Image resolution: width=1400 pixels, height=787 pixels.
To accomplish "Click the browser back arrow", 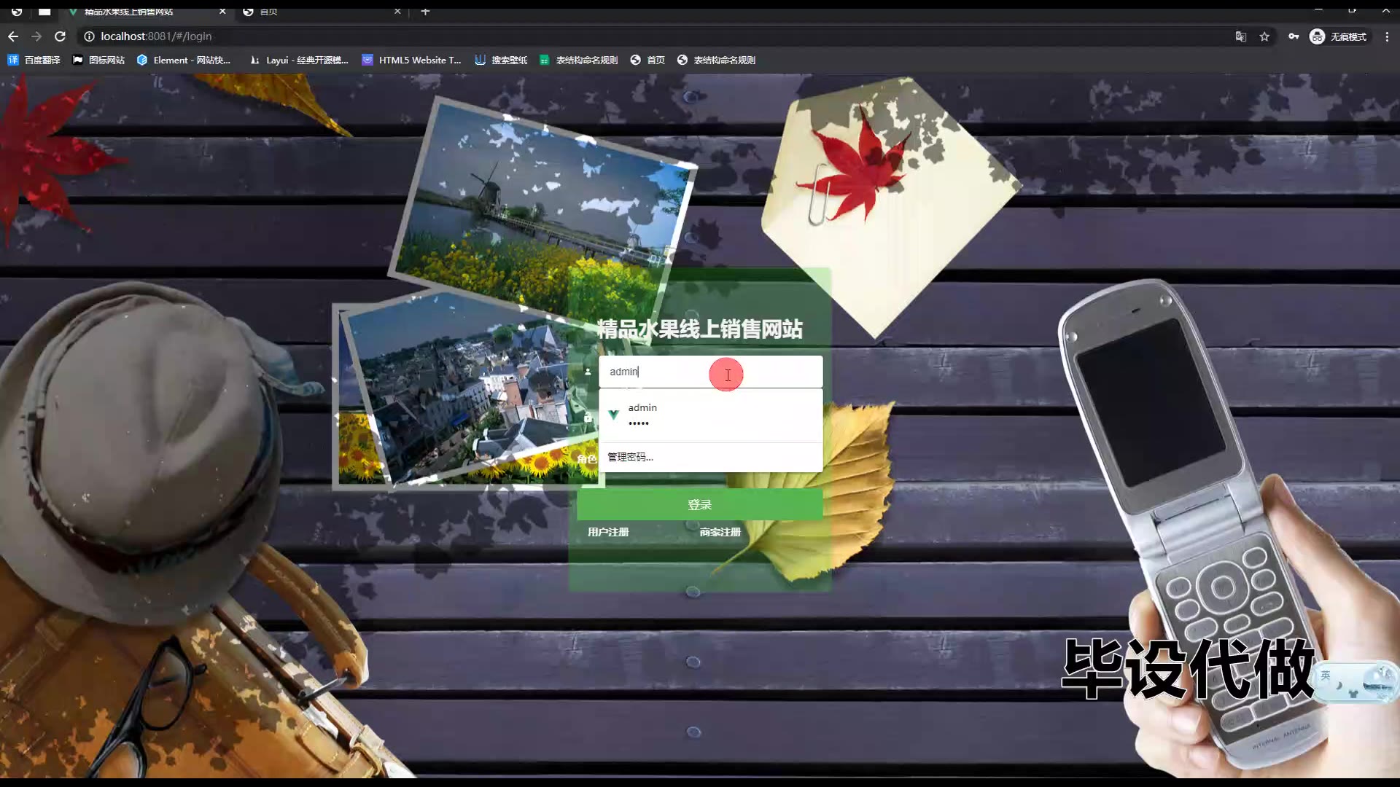I will (x=13, y=36).
